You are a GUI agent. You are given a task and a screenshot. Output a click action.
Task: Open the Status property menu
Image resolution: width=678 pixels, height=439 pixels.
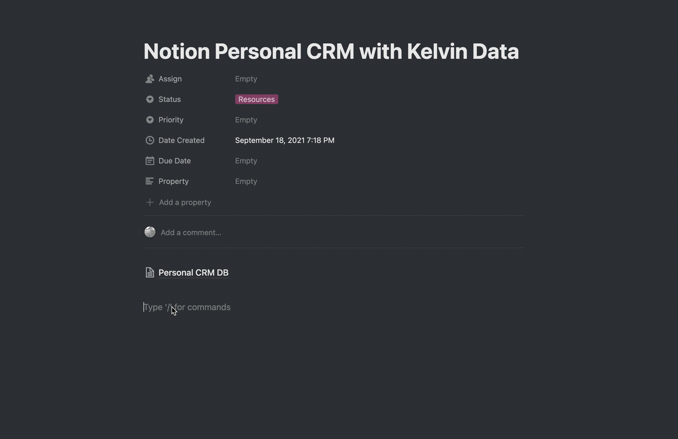[x=169, y=99]
